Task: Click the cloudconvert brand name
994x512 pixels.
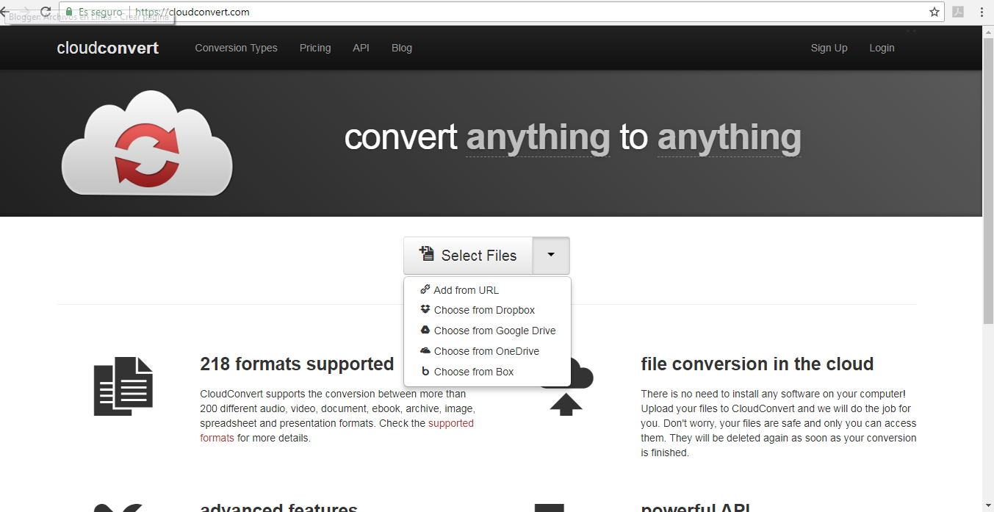Action: click(108, 48)
